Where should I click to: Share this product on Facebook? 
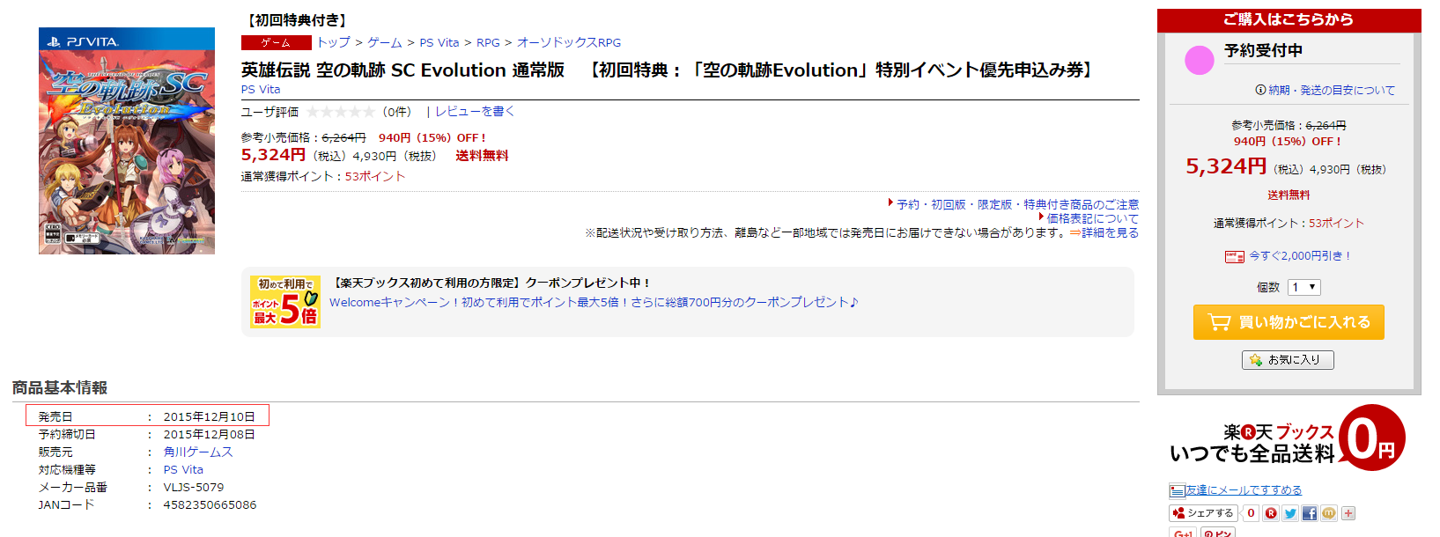point(1310,513)
